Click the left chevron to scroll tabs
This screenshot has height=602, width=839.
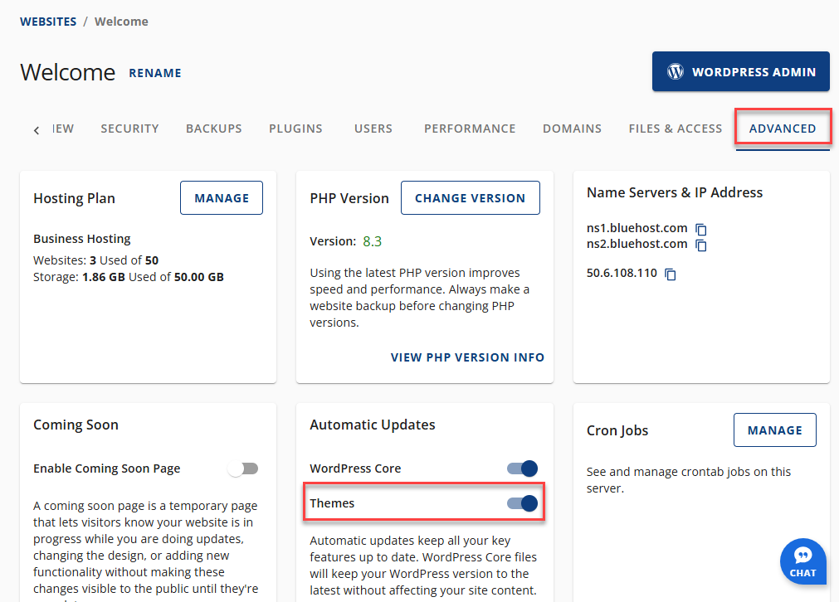[36, 129]
